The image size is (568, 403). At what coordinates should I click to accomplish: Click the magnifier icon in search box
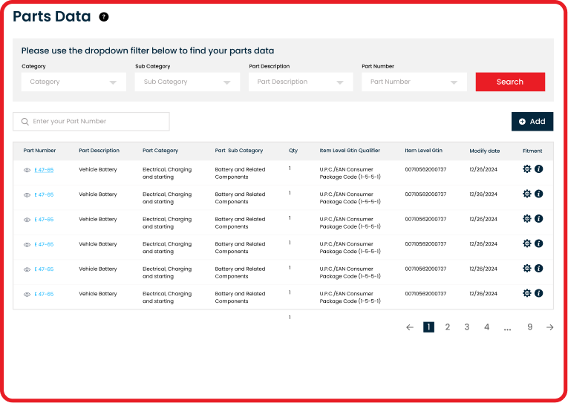tap(25, 122)
